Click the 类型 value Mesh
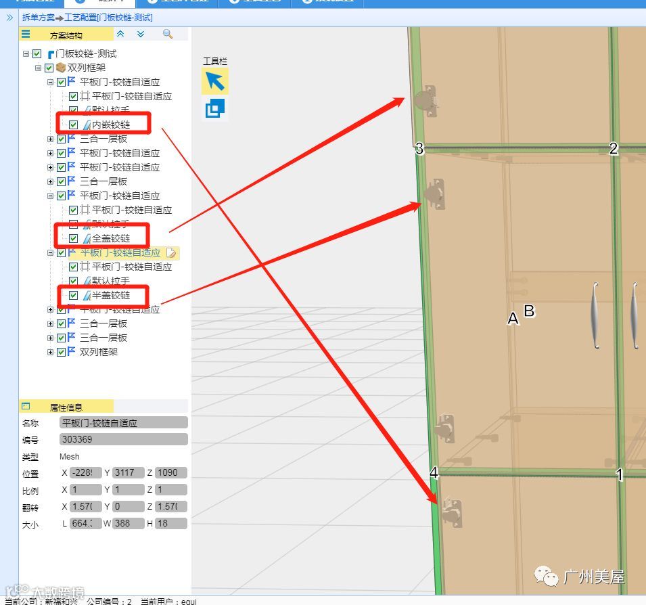Image resolution: width=646 pixels, height=605 pixels. pyautogui.click(x=69, y=457)
